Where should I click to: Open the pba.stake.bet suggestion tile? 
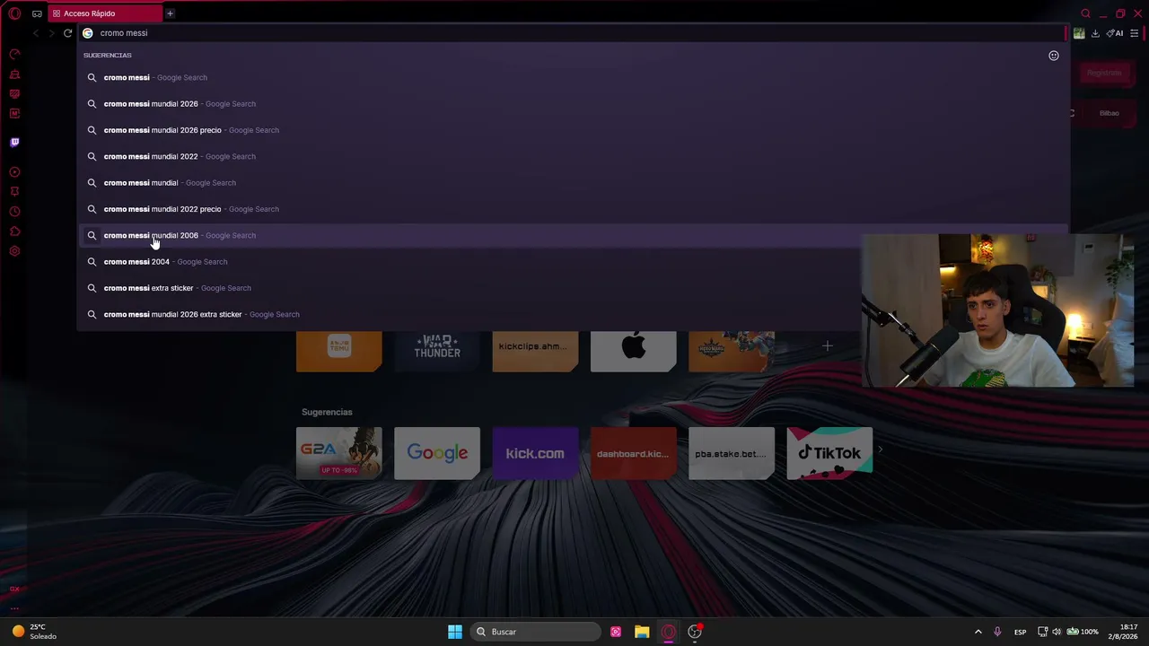coord(732,453)
